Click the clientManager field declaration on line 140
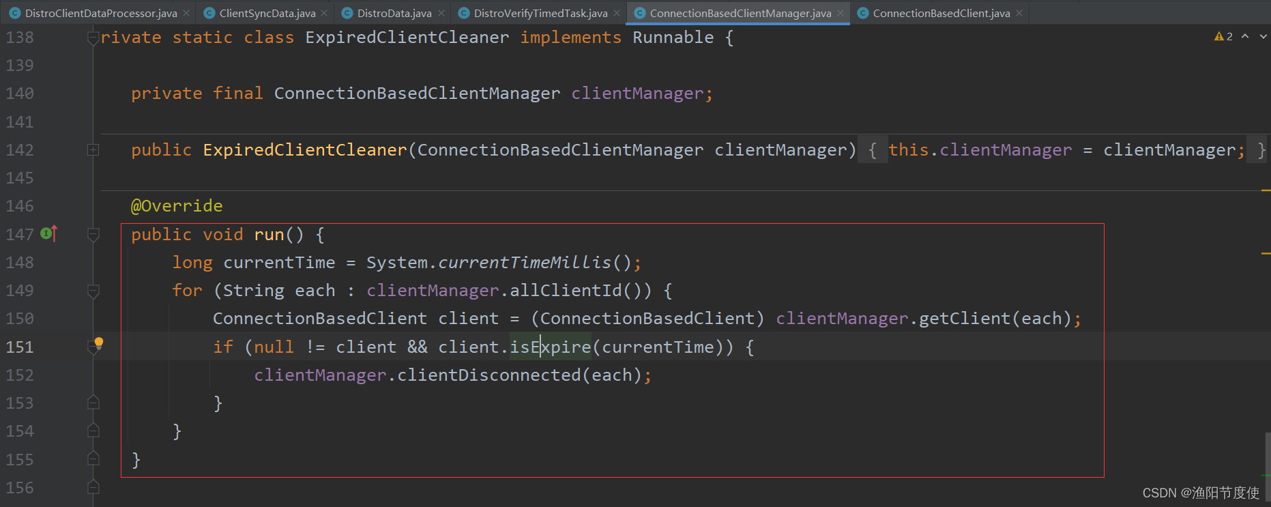 pyautogui.click(x=637, y=93)
